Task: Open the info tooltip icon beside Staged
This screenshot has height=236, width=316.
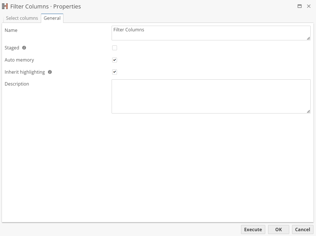Action: click(x=24, y=48)
